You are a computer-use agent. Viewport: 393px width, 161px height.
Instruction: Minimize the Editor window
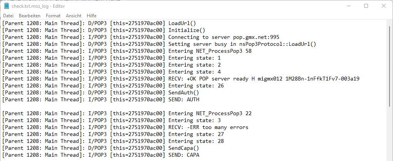[348, 6]
